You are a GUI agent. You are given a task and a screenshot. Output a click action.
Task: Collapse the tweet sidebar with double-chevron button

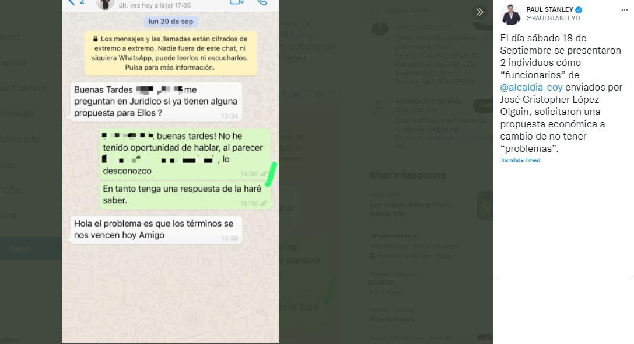479,12
